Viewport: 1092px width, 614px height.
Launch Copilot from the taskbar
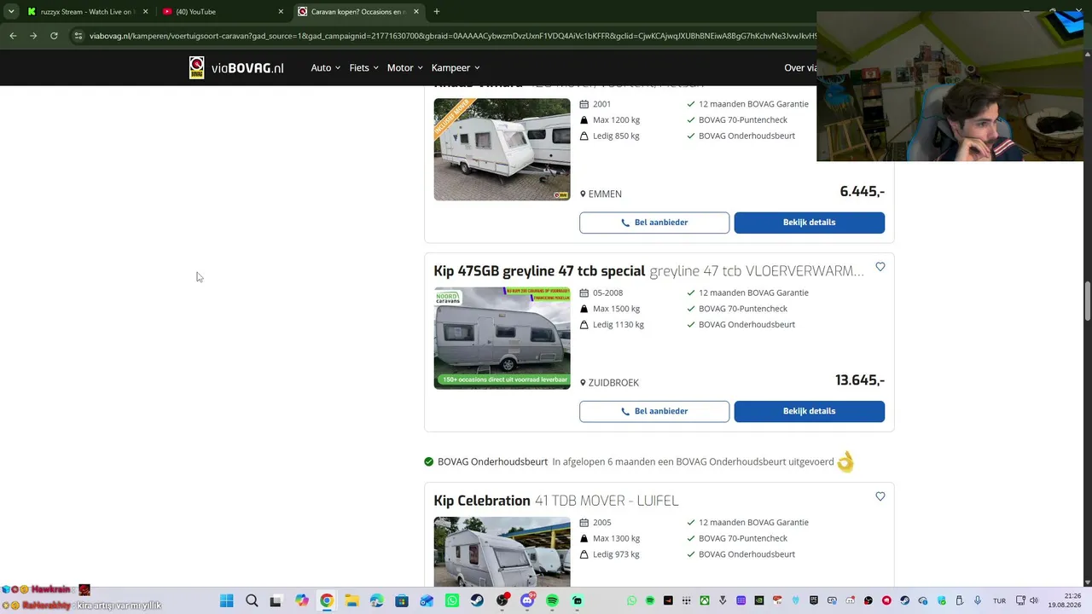click(301, 600)
